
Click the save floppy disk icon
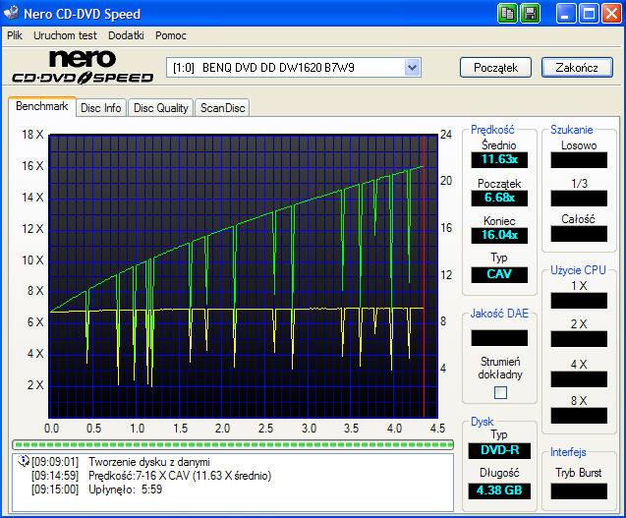[531, 14]
